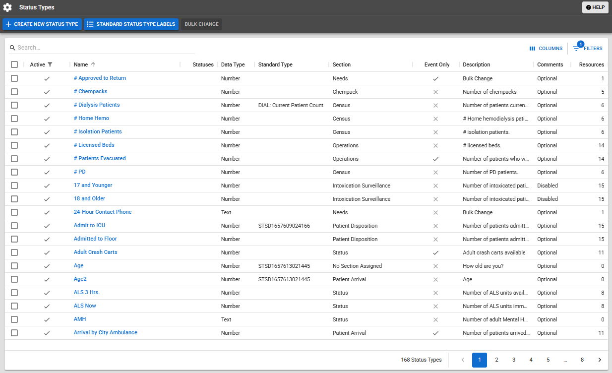Open page 8 in the pagination bar
This screenshot has height=373, width=612.
(582, 360)
